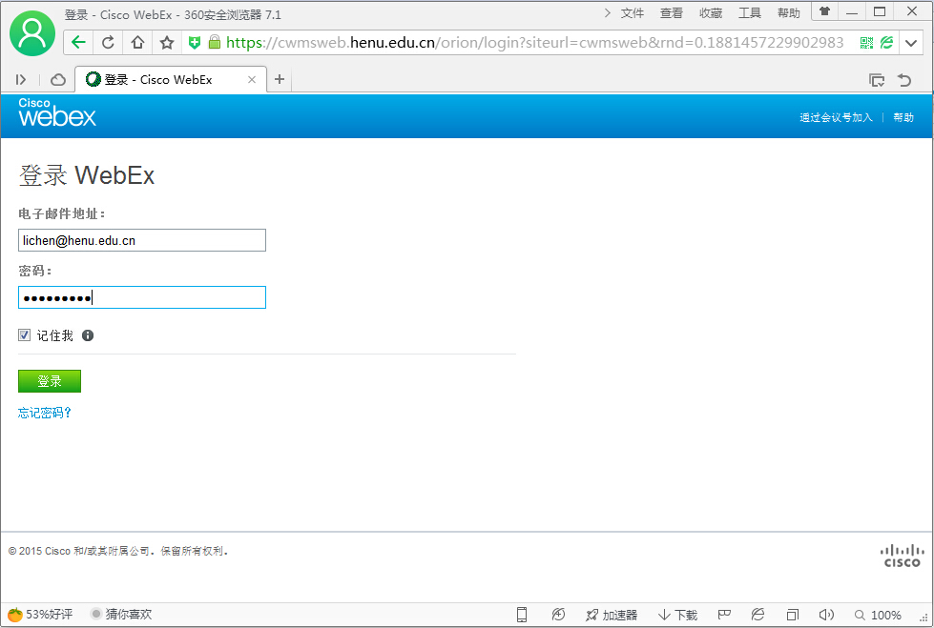
Task: Open 通过会议号加入 link
Action: 836,117
